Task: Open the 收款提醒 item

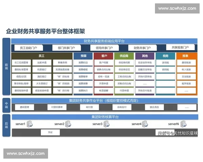Action: pyautogui.click(x=104, y=90)
